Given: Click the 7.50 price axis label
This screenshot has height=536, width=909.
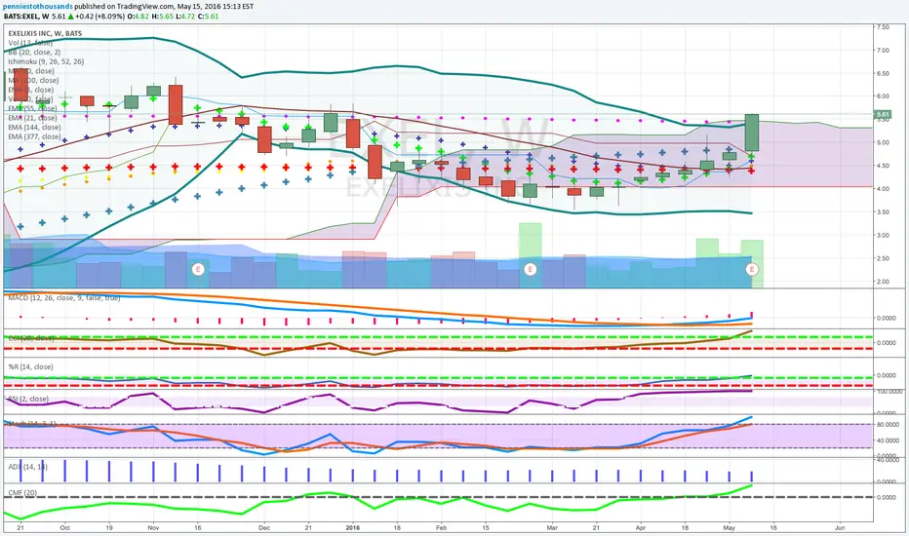Looking at the screenshot, I should click(883, 27).
